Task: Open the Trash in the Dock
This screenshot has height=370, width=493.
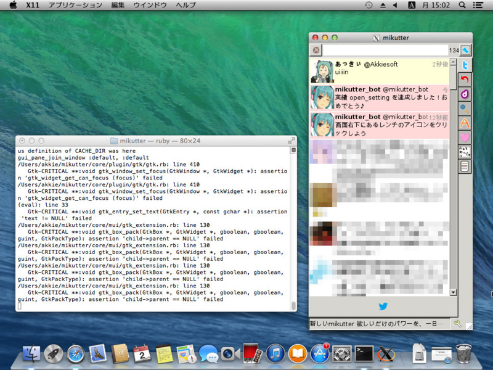Action: [464, 353]
